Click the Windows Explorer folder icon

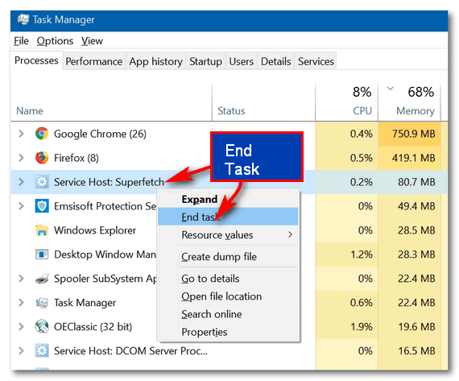[x=42, y=230]
